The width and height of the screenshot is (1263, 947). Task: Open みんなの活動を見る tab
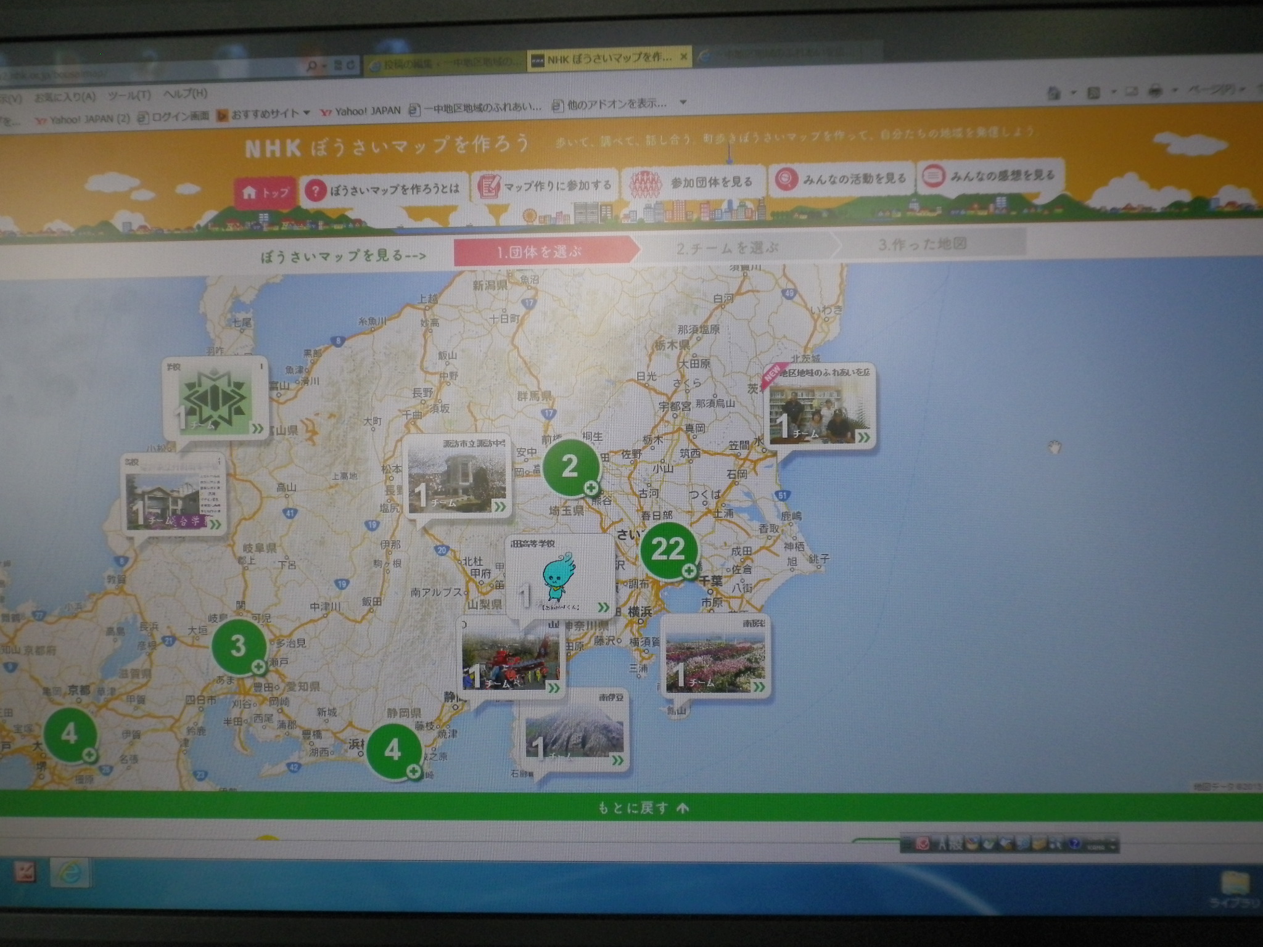[x=841, y=179]
